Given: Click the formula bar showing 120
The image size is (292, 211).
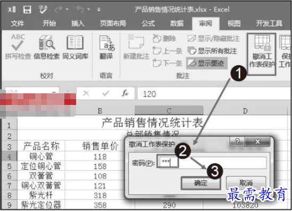Looking at the screenshot, I should click(214, 94).
